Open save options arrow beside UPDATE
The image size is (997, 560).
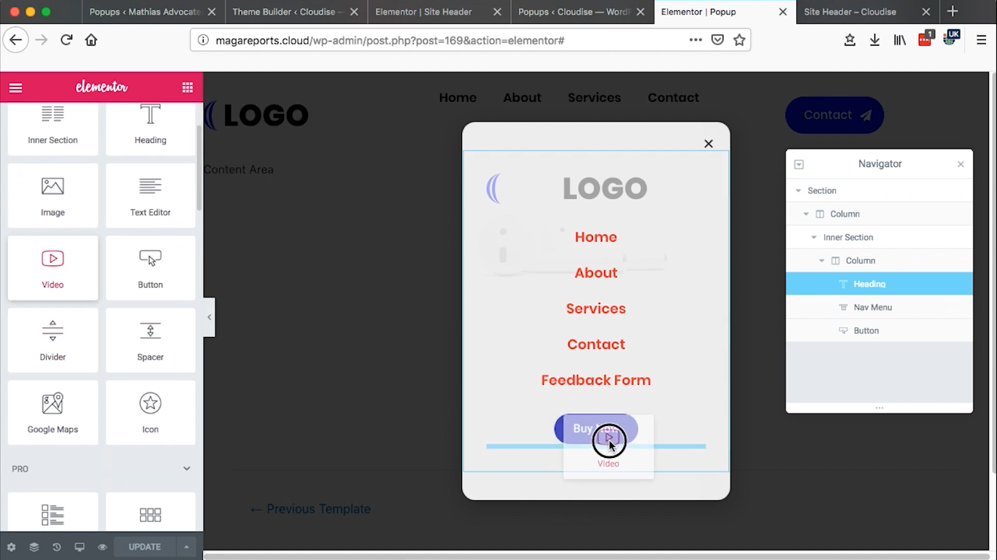coord(187,547)
